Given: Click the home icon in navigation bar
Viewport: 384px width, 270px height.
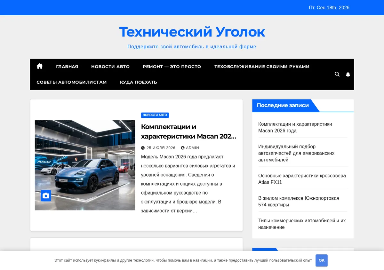Looking at the screenshot, I should [40, 66].
